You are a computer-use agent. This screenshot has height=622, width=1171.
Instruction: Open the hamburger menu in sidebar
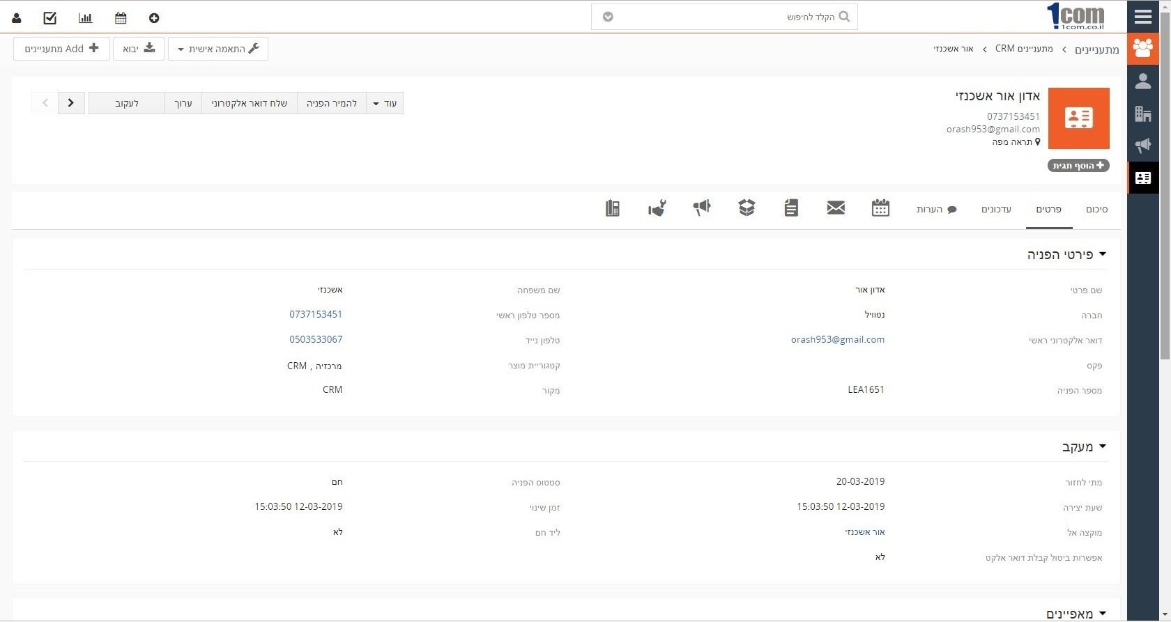click(x=1143, y=17)
